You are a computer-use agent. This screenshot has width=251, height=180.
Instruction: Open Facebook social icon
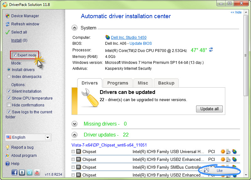click(14, 172)
